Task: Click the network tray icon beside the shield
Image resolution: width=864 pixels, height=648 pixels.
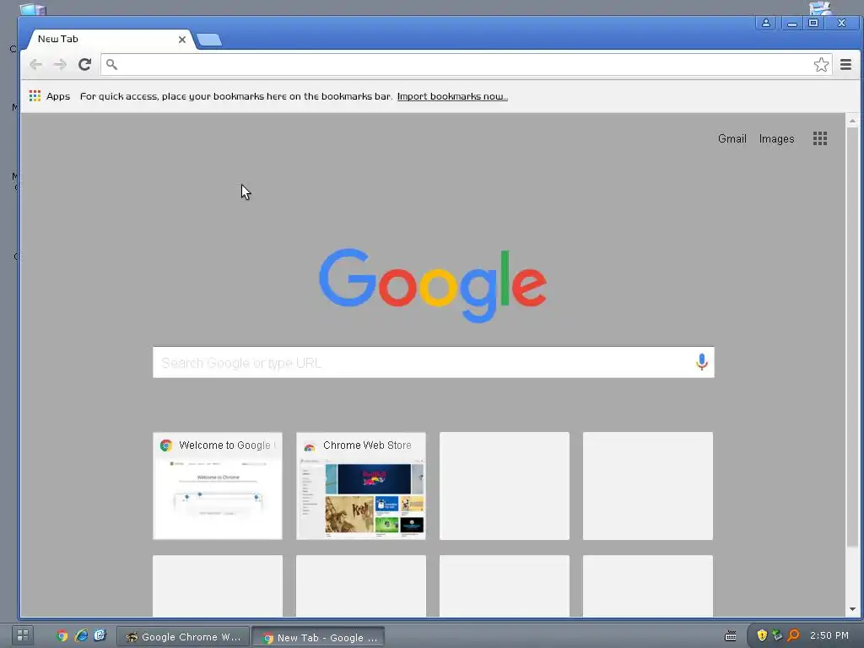Action: pos(777,635)
